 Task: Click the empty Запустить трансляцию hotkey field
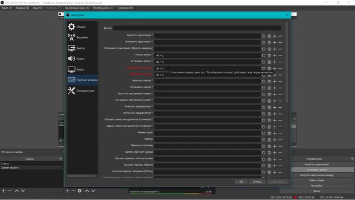point(207,36)
